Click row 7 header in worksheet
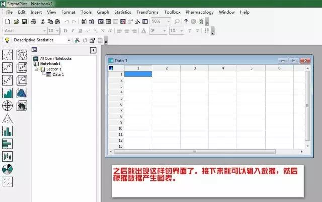This screenshot has width=322, height=202. 116,110
